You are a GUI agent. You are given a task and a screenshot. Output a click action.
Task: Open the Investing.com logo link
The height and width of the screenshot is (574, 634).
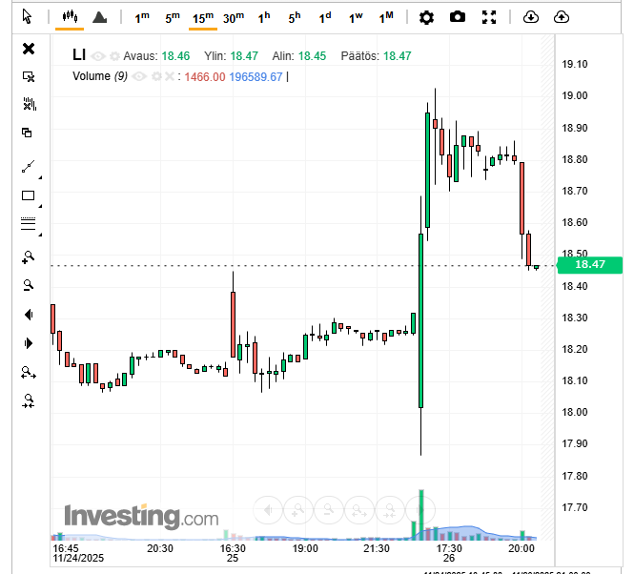(141, 517)
